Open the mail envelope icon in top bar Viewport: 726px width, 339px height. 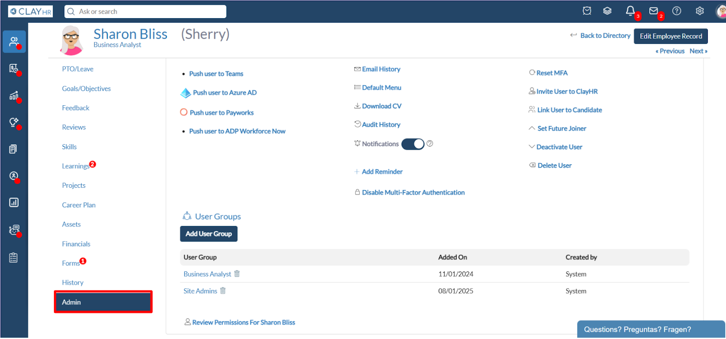click(653, 11)
